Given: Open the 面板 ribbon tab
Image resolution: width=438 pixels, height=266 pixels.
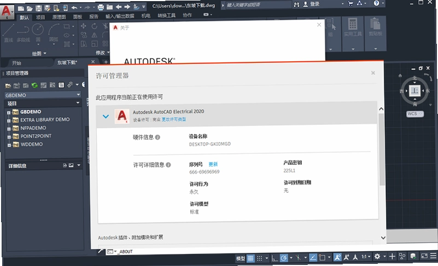Looking at the screenshot, I should pyautogui.click(x=78, y=17).
